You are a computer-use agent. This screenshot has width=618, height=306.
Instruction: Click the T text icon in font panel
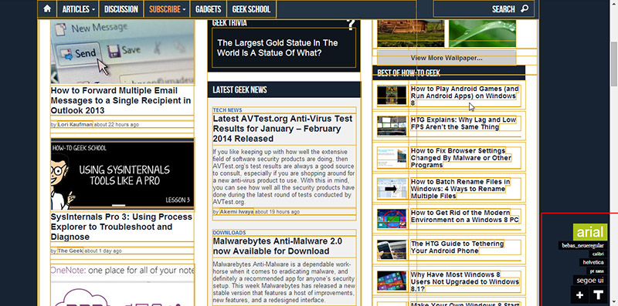click(x=598, y=295)
